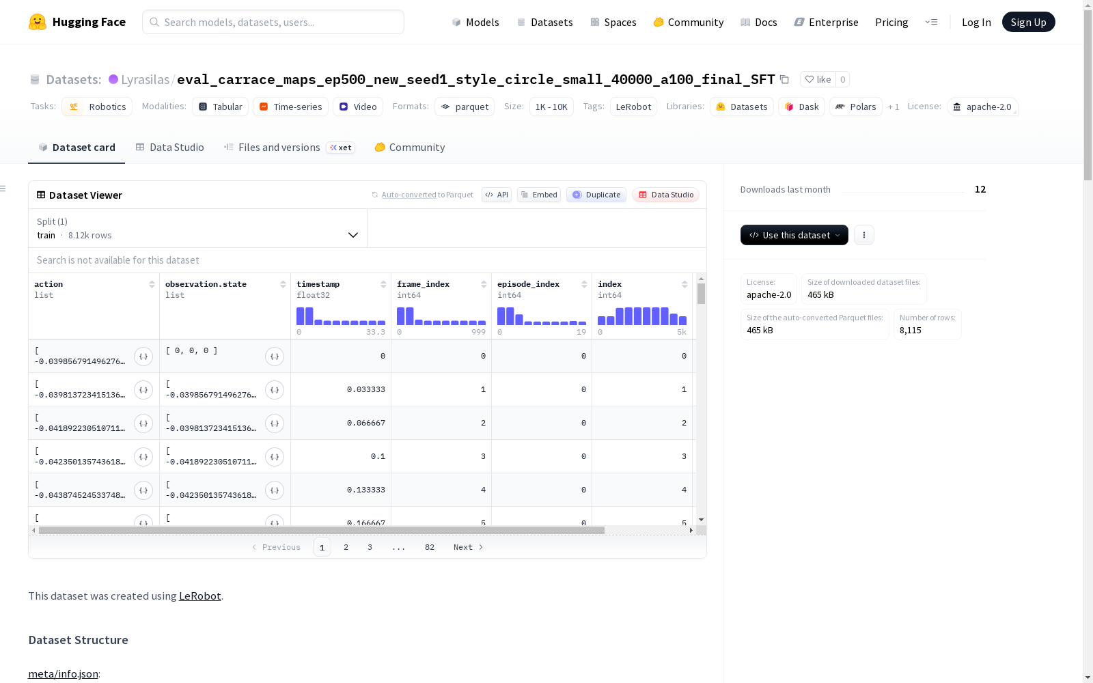The height and width of the screenshot is (683, 1093).
Task: Click the table horizontal scrollbar
Action: click(321, 530)
